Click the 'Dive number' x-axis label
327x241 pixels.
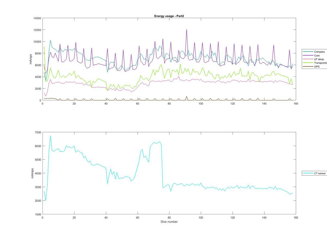pos(169,222)
